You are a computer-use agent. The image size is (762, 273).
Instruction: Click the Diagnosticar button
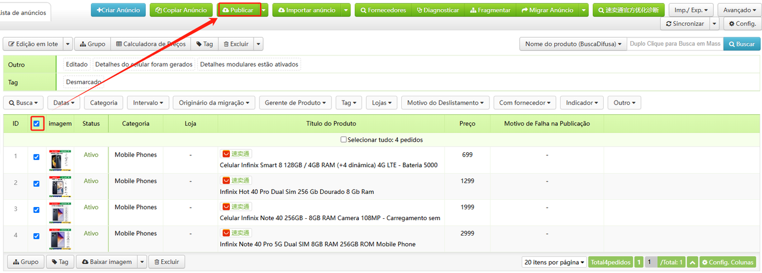438,10
